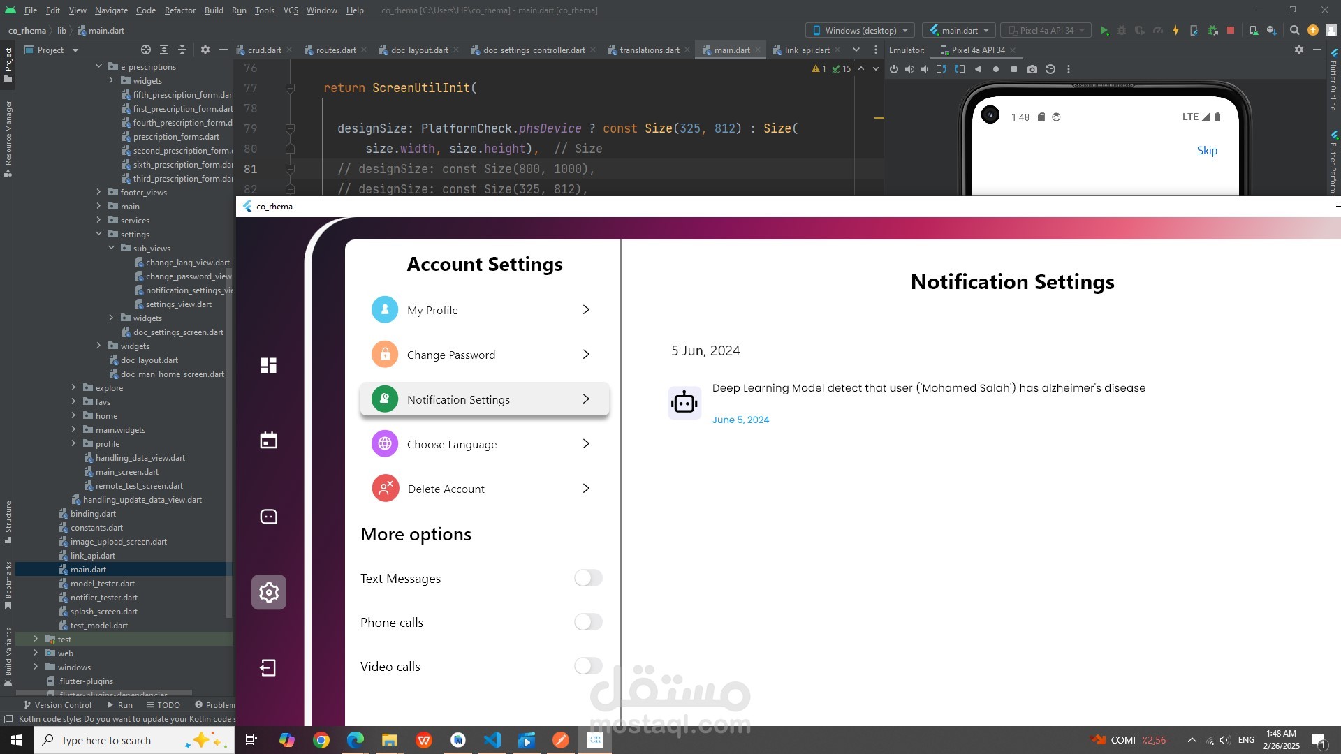Take emulator screenshot with camera icon
Screen dimensions: 1341x754
(1032, 69)
